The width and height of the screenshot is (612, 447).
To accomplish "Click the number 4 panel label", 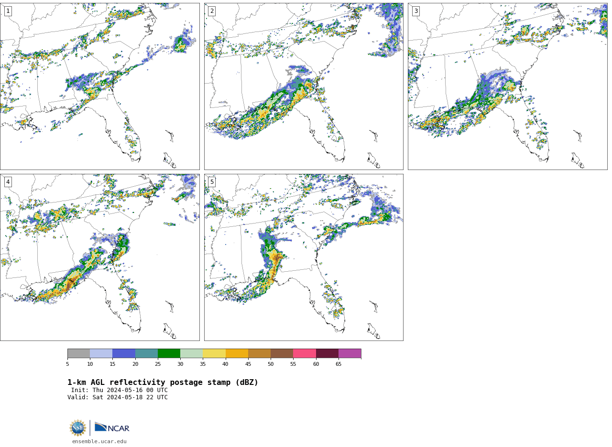I will pyautogui.click(x=8, y=182).
